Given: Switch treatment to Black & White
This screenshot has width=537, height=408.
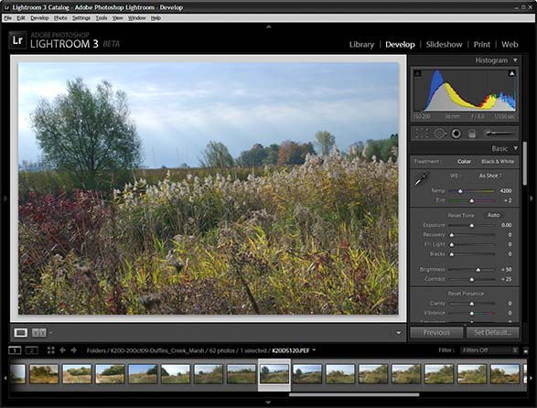Looking at the screenshot, I should coord(498,161).
